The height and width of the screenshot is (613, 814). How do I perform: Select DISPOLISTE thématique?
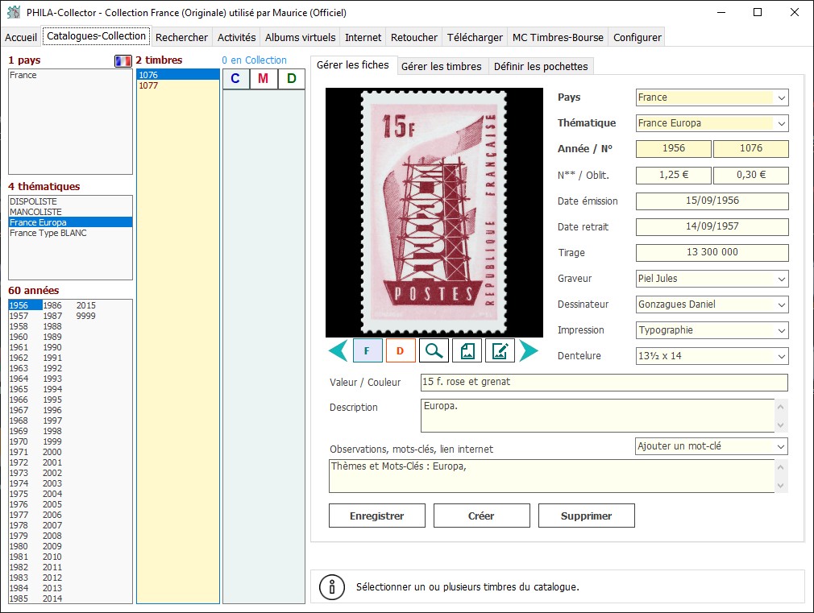(x=70, y=201)
